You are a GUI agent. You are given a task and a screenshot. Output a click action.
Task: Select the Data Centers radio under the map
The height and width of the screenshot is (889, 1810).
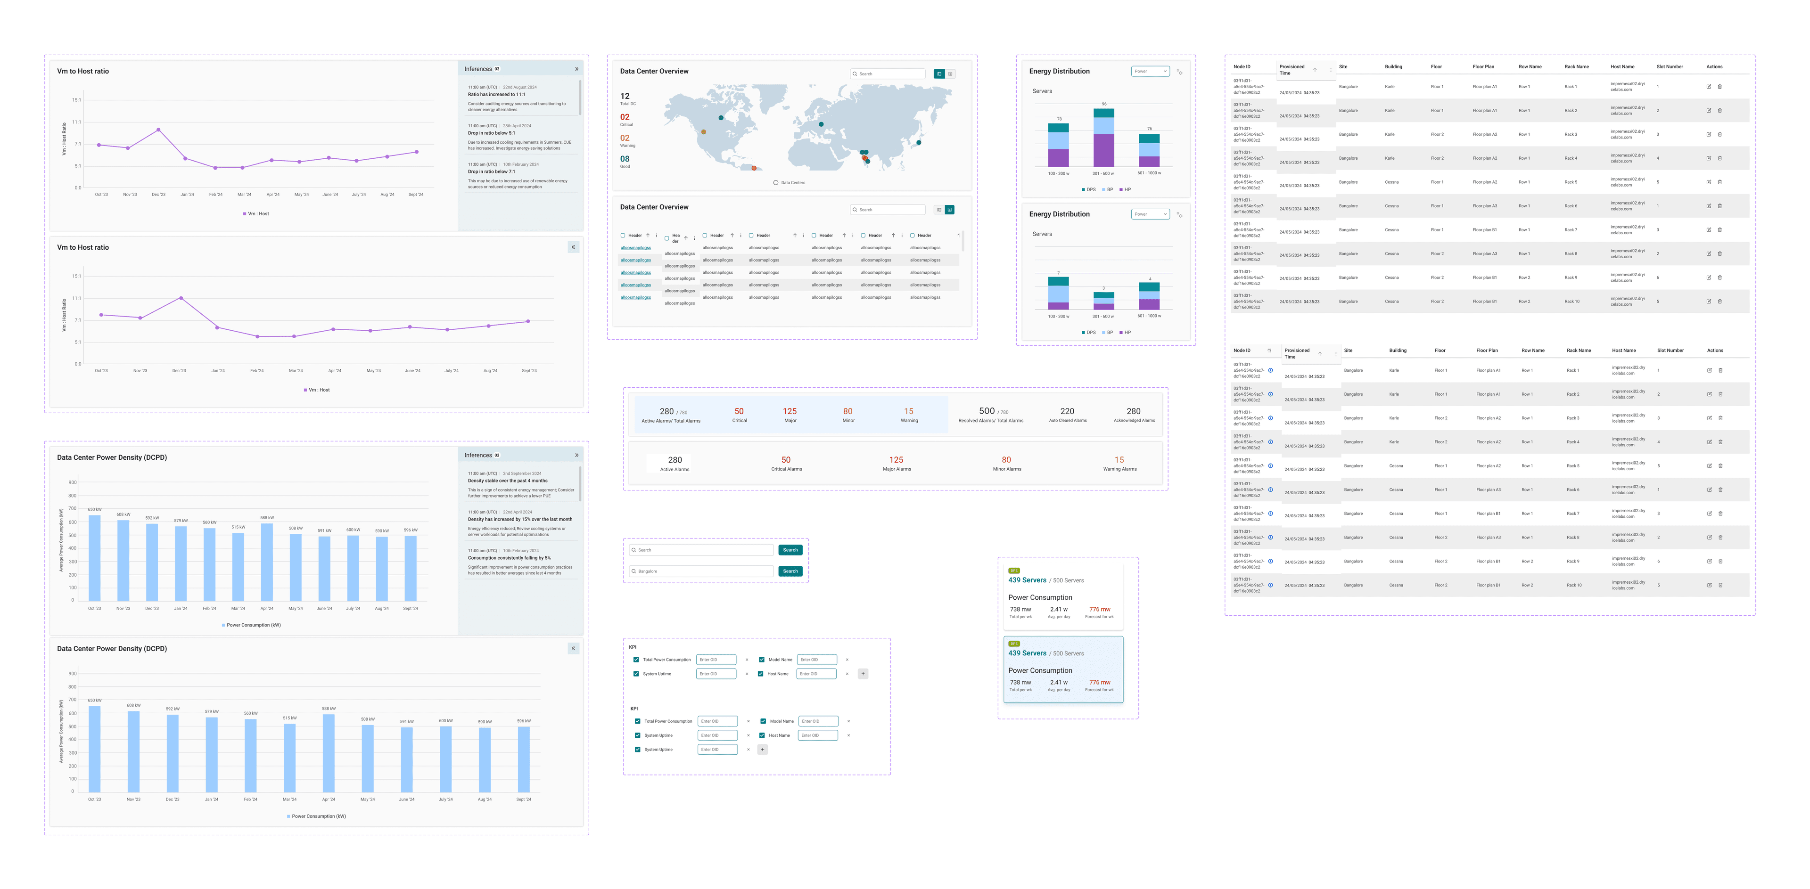(776, 183)
